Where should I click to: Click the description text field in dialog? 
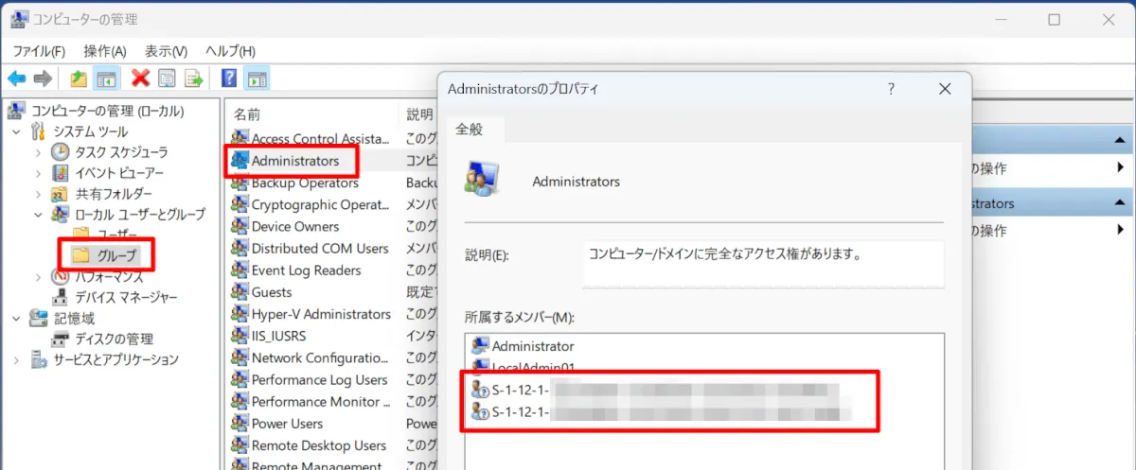(x=763, y=264)
